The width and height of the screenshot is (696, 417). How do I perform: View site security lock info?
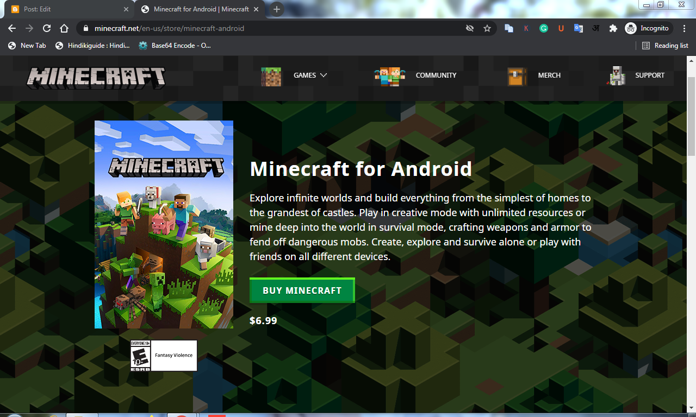[x=86, y=28]
